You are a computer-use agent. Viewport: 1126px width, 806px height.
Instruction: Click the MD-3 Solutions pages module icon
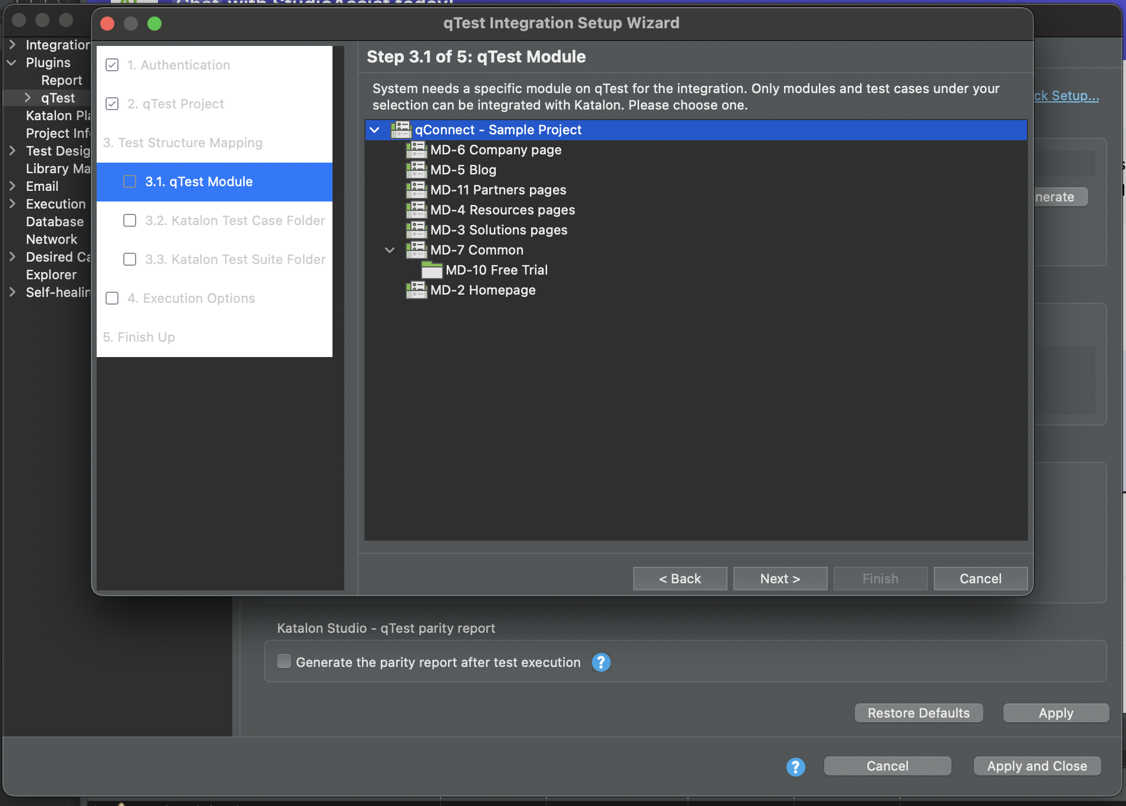click(417, 230)
